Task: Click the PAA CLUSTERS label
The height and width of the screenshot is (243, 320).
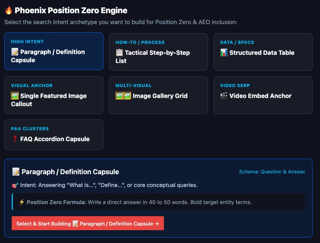Action: [x=30, y=129]
